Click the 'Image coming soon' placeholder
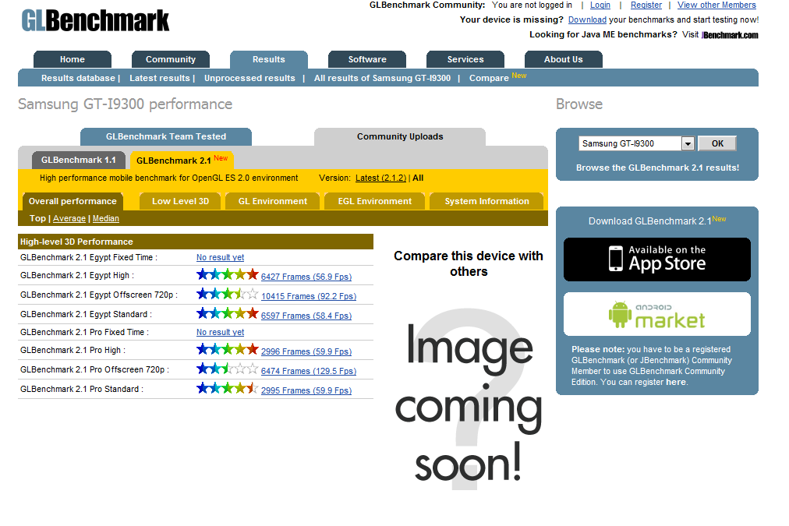This screenshot has height=526, width=789. click(x=469, y=400)
